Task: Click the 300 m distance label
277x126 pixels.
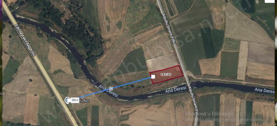Action: (75, 100)
